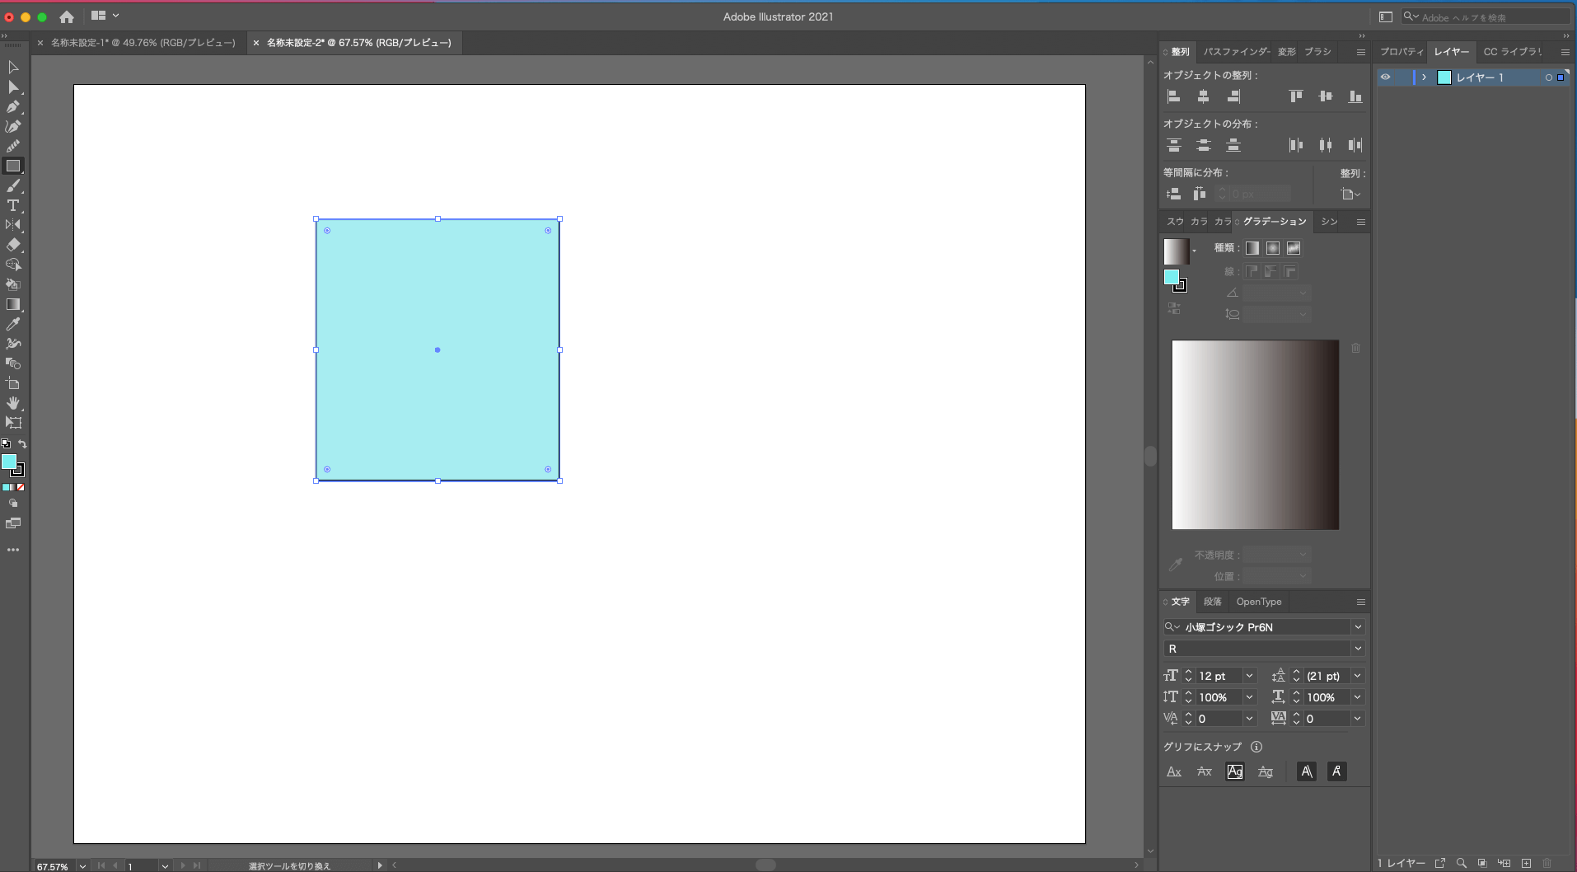The image size is (1577, 872).
Task: Delete layer trash icon in Layers panel
Action: coord(1547,863)
